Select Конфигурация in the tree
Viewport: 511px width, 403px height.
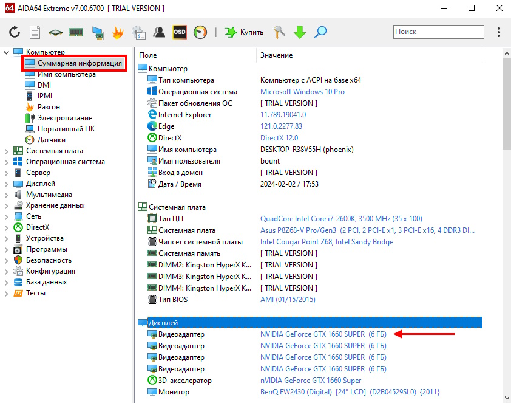50,271
